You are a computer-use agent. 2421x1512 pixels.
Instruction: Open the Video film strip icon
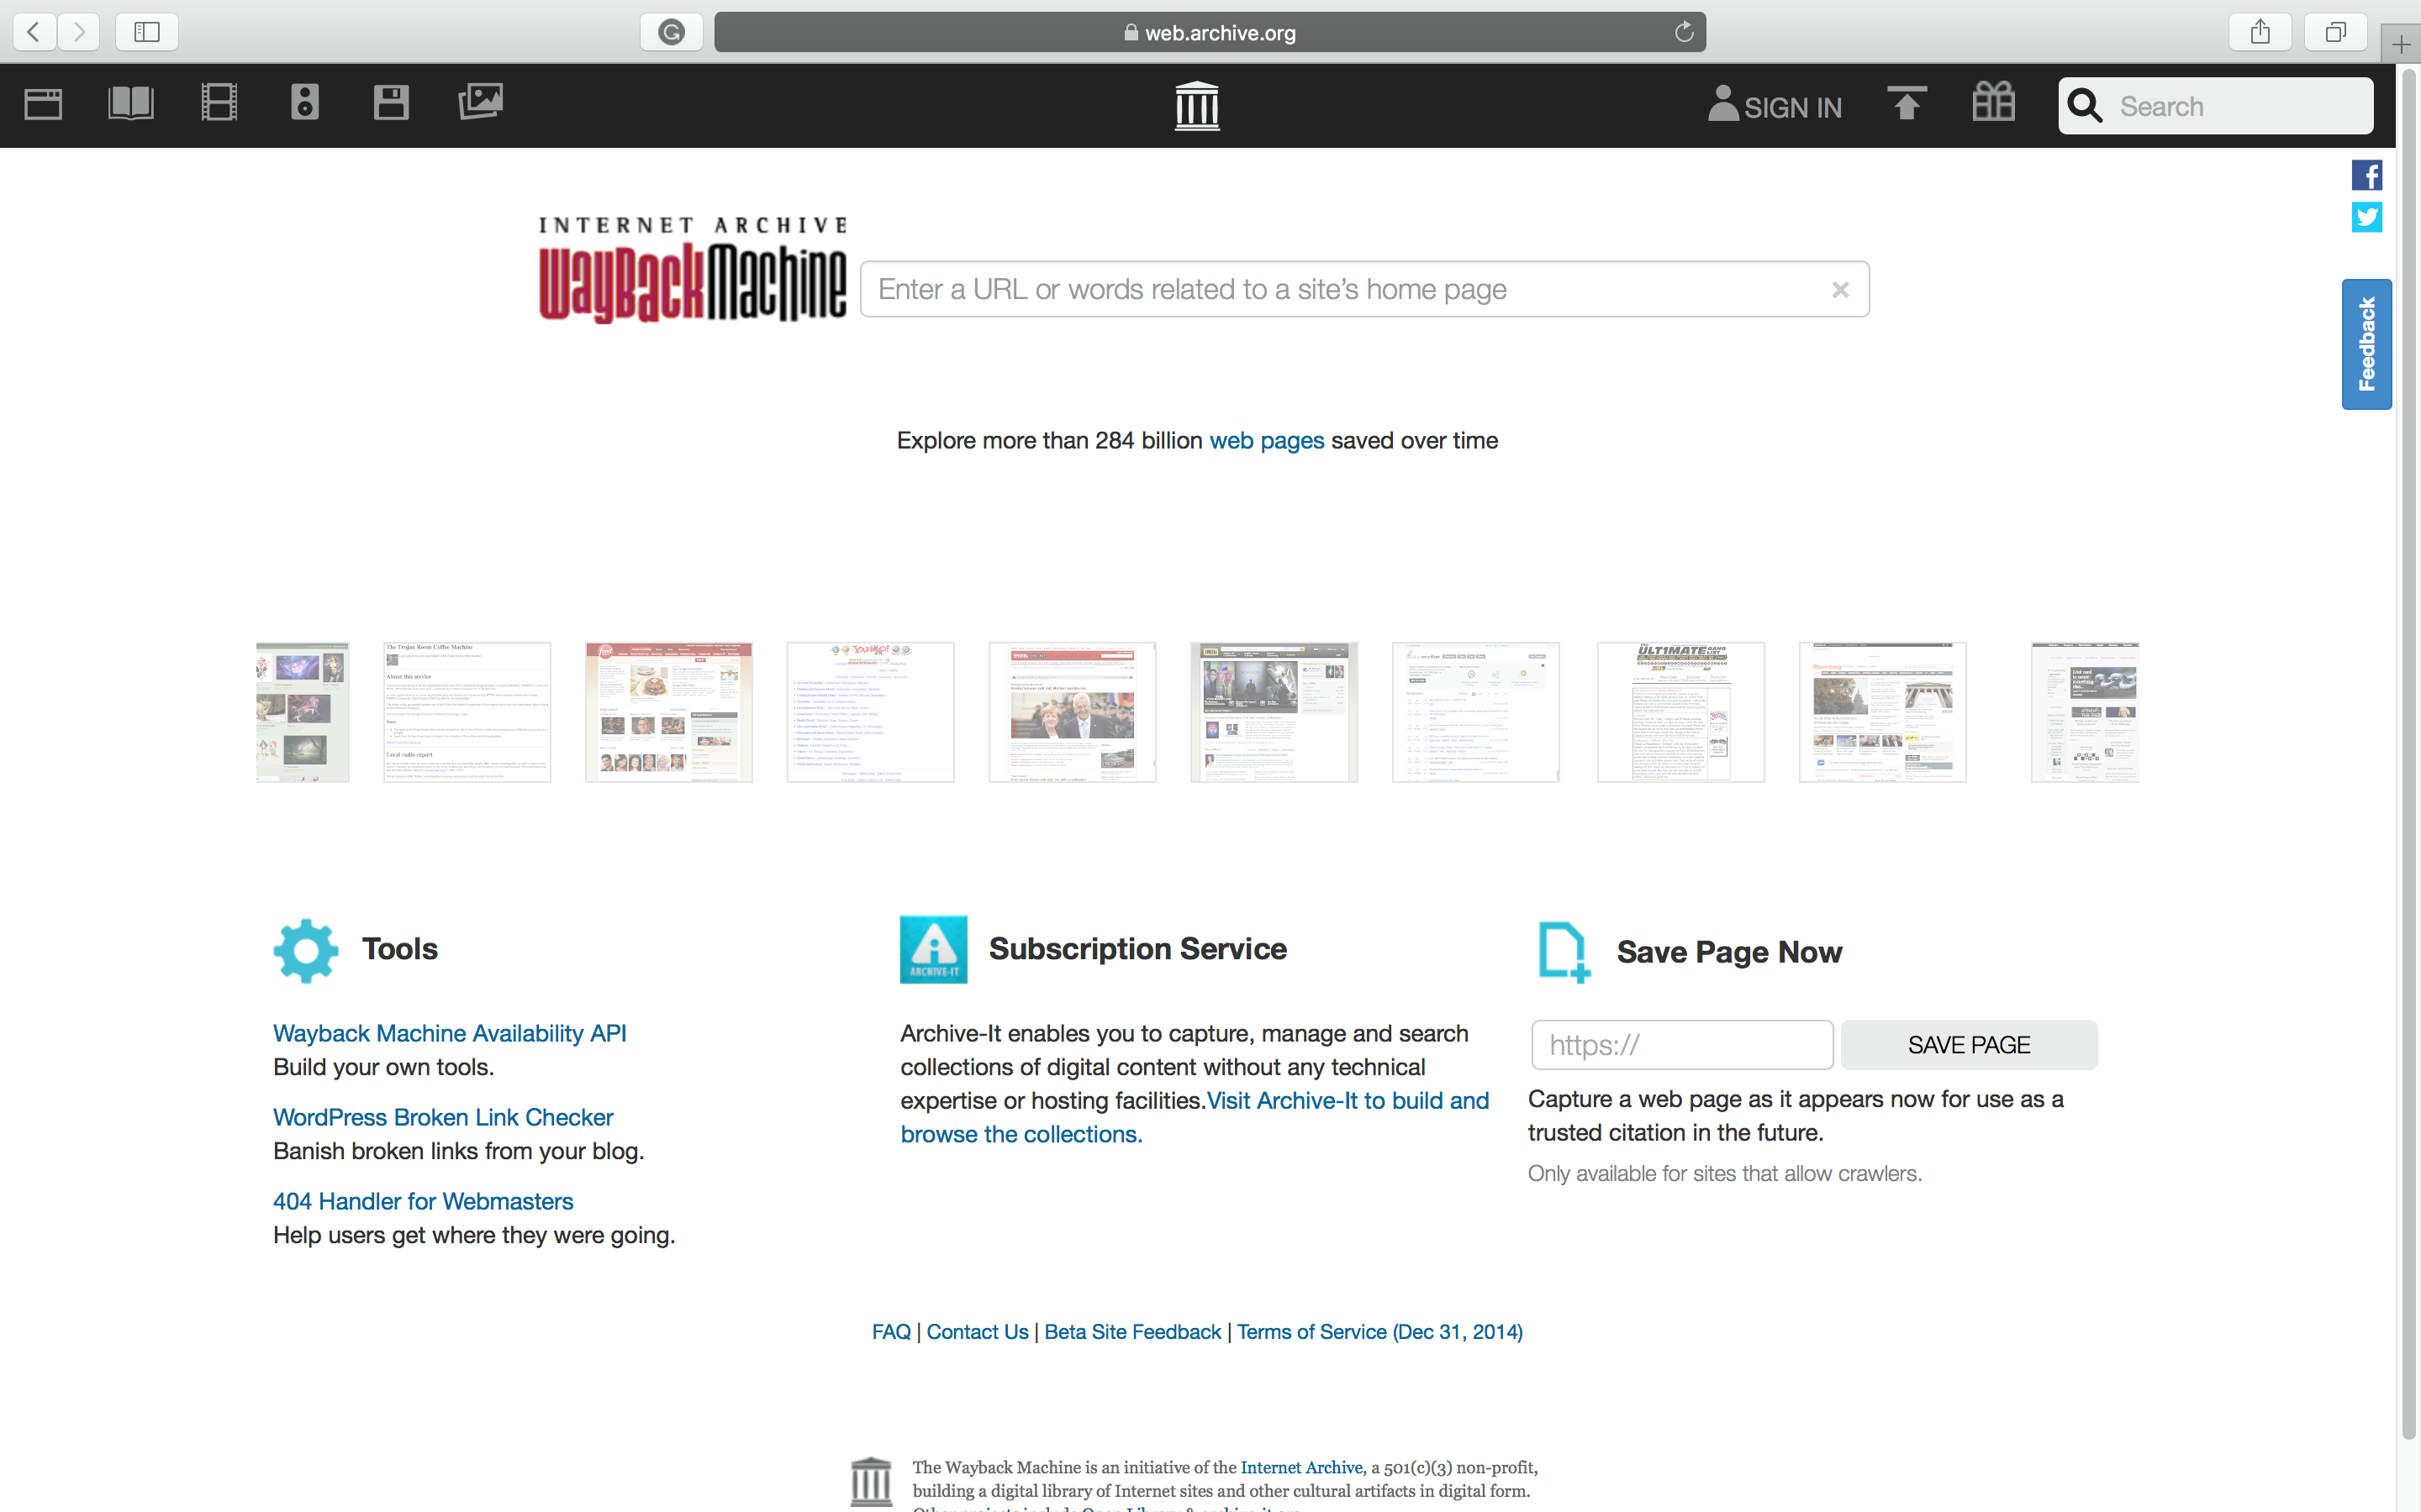(219, 103)
